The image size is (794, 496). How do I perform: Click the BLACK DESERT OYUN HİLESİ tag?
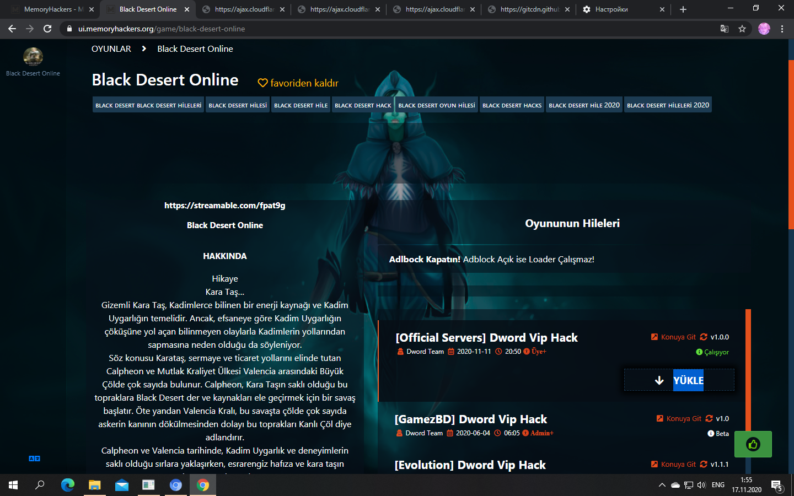(x=437, y=105)
